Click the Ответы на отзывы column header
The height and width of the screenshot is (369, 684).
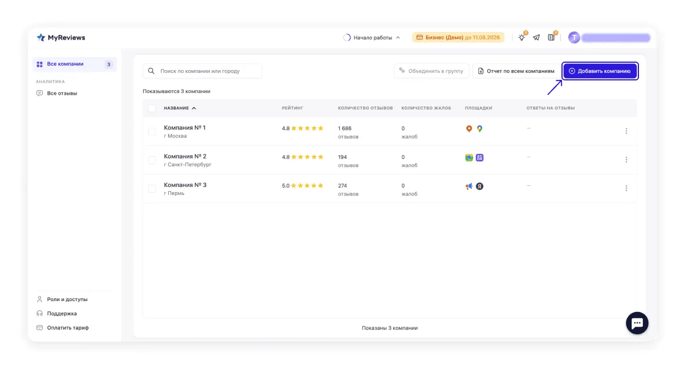551,108
